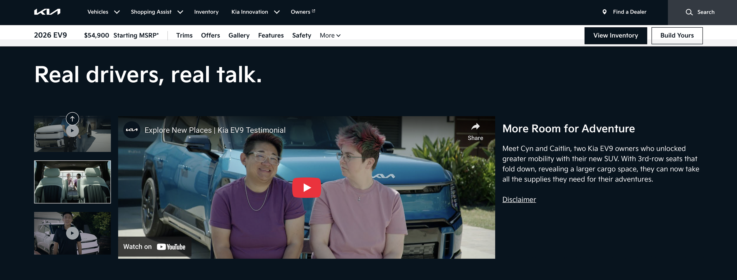Open Watch on YouTube link

(x=154, y=247)
